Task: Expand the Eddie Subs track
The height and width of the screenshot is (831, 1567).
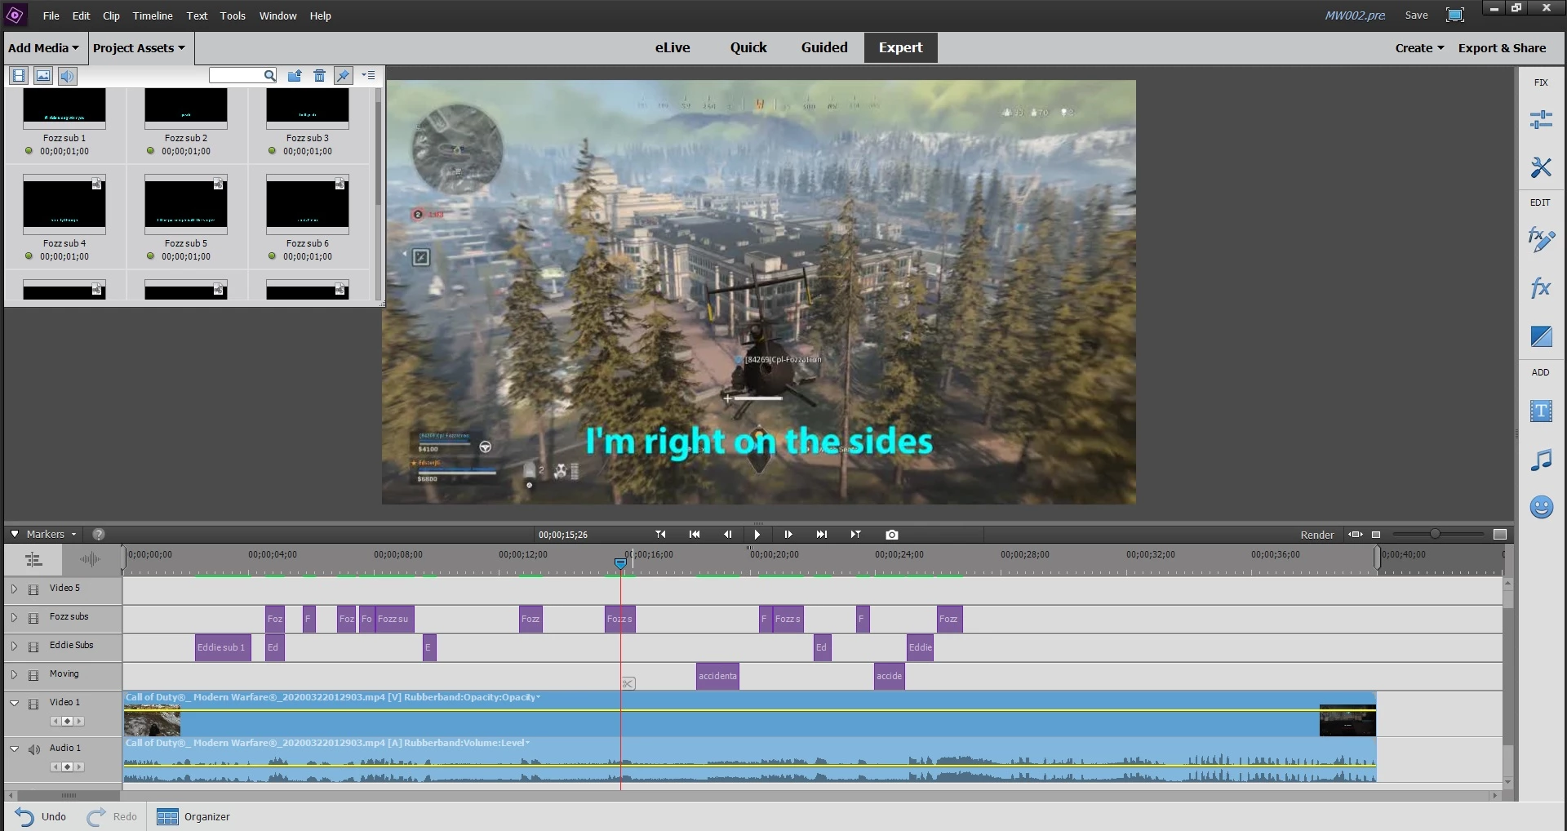Action: [14, 646]
